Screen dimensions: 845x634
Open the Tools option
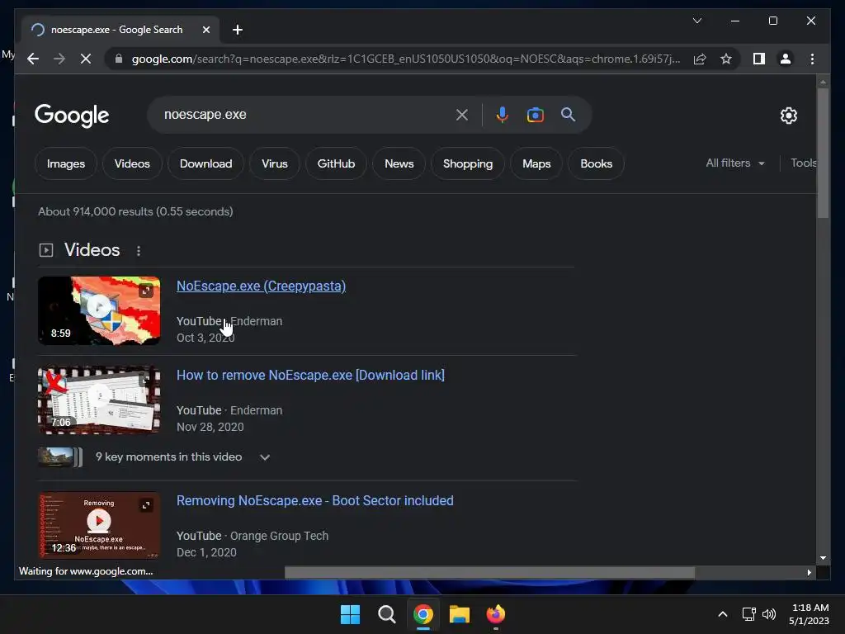(x=804, y=163)
